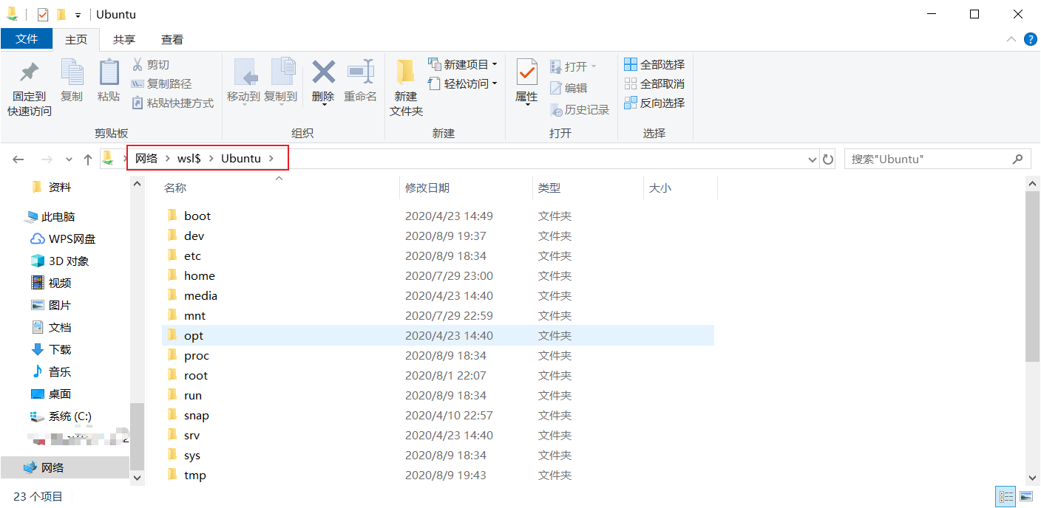Screen dimensions: 1041x508
Task: Click the Cut (剪切) scissors icon
Action: pos(137,64)
